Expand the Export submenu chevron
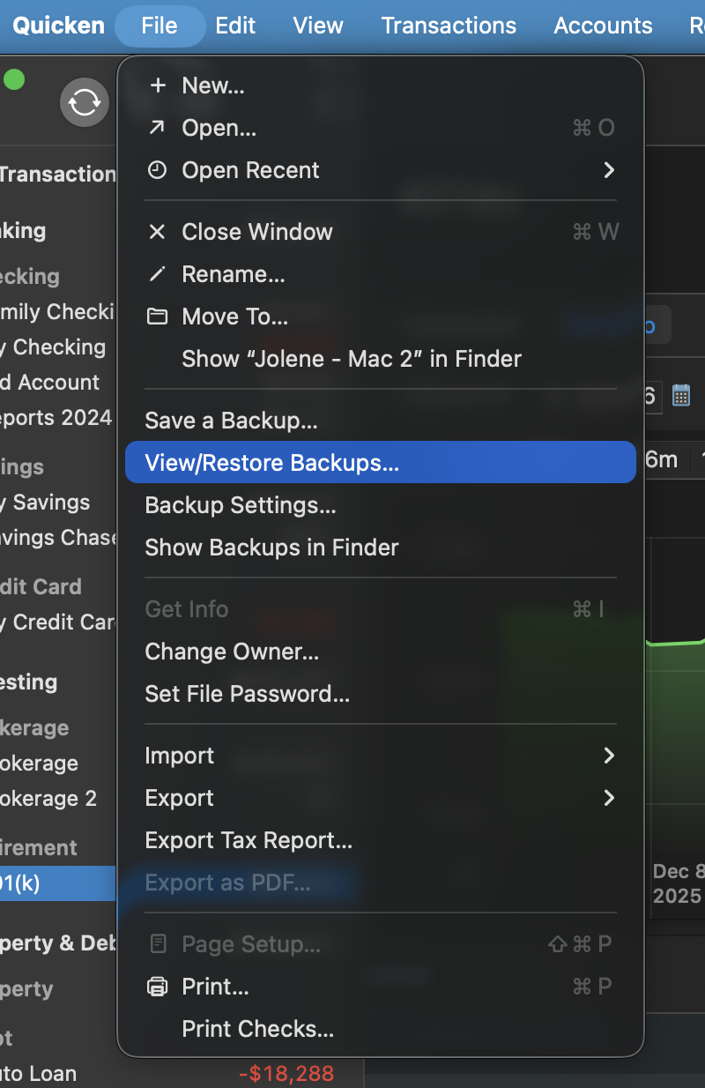 609,798
